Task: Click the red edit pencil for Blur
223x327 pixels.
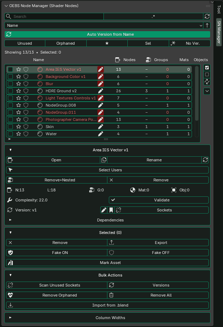Action: tap(101, 84)
